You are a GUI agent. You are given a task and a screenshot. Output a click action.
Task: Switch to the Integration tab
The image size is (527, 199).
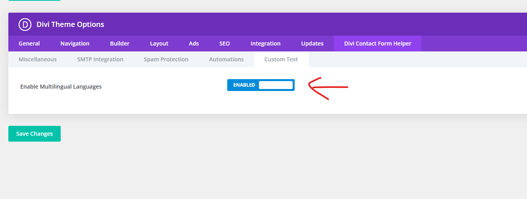pos(266,44)
